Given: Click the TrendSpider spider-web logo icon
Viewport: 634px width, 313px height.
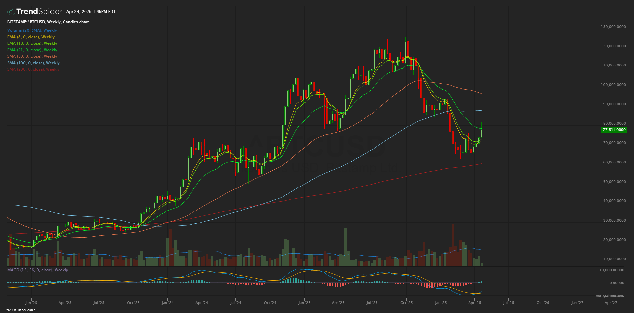Looking at the screenshot, I should pyautogui.click(x=10, y=12).
